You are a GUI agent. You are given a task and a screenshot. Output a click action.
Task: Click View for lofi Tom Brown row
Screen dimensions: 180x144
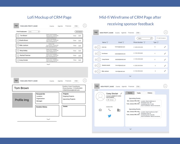click(75, 36)
